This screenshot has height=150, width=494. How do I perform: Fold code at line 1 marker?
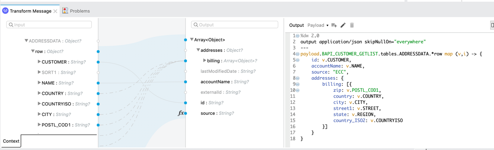[298, 36]
